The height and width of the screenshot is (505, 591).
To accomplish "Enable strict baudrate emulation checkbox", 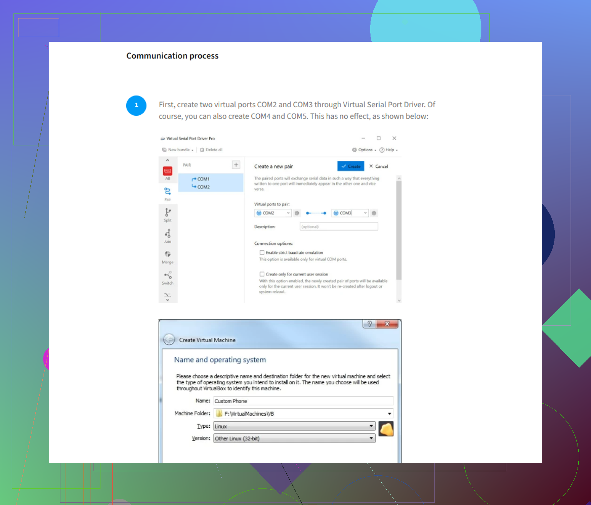I will 262,253.
